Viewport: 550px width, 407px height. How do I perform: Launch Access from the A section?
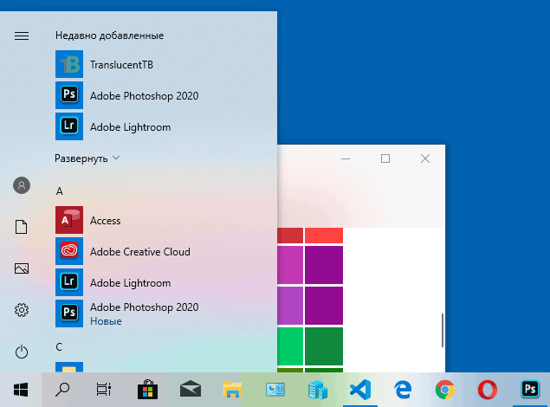[x=105, y=221]
